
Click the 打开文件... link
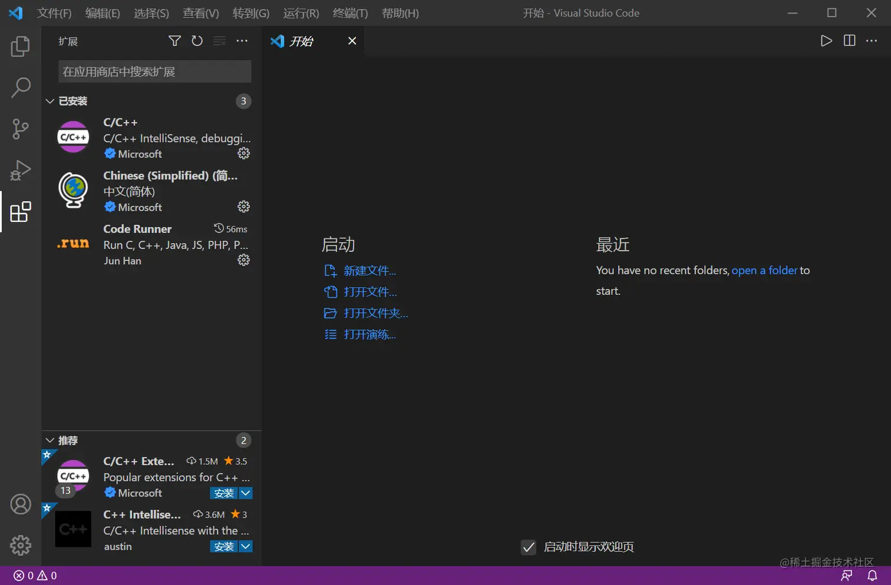[x=370, y=292]
